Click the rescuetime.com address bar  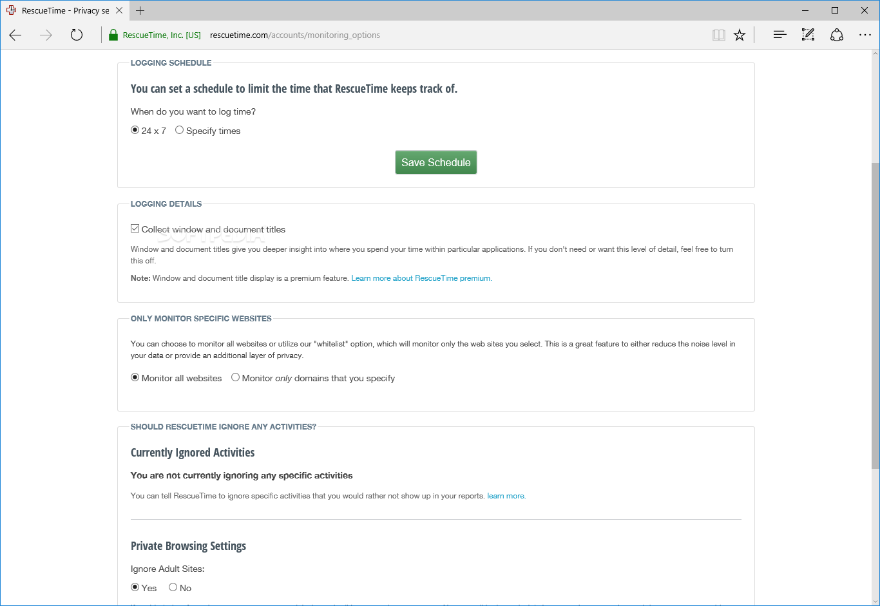click(x=295, y=35)
